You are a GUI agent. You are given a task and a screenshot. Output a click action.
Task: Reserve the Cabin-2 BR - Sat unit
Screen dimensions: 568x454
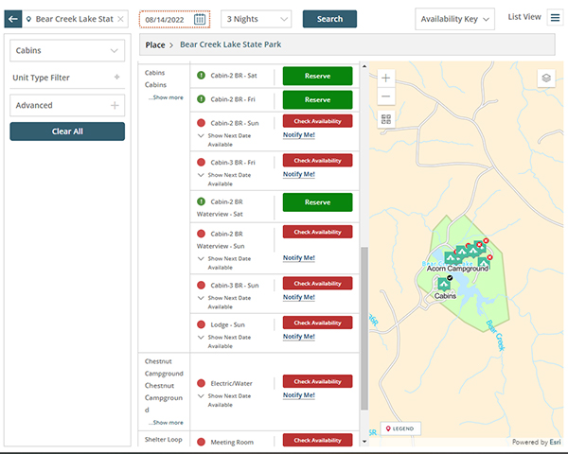coord(317,74)
